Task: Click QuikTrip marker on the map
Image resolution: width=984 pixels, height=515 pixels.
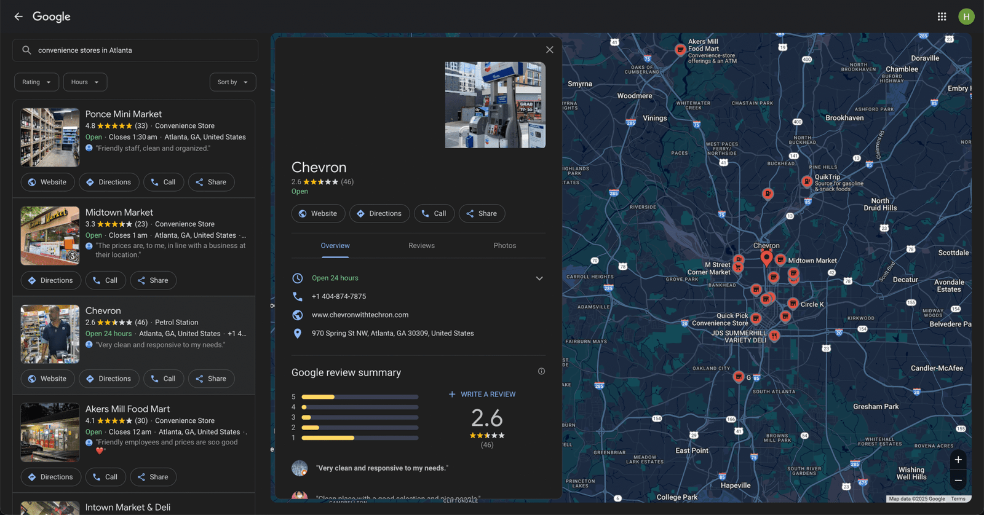Action: click(x=807, y=181)
